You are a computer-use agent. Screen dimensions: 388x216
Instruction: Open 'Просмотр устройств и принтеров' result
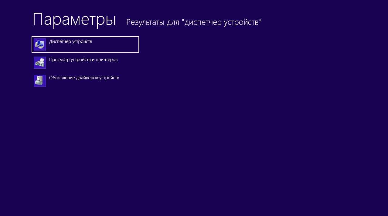[83, 60]
